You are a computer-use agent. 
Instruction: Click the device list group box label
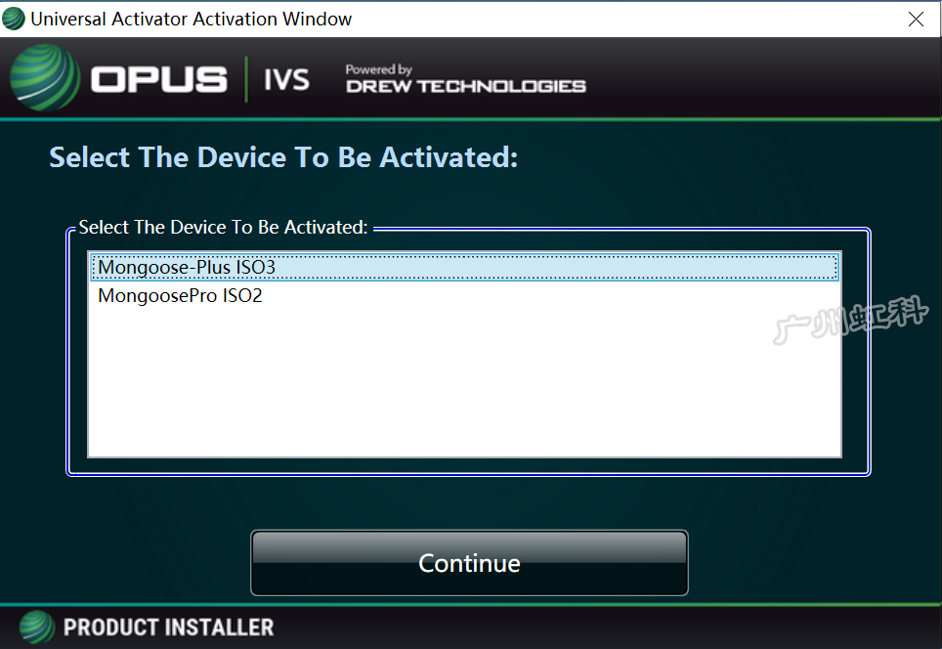(x=223, y=227)
